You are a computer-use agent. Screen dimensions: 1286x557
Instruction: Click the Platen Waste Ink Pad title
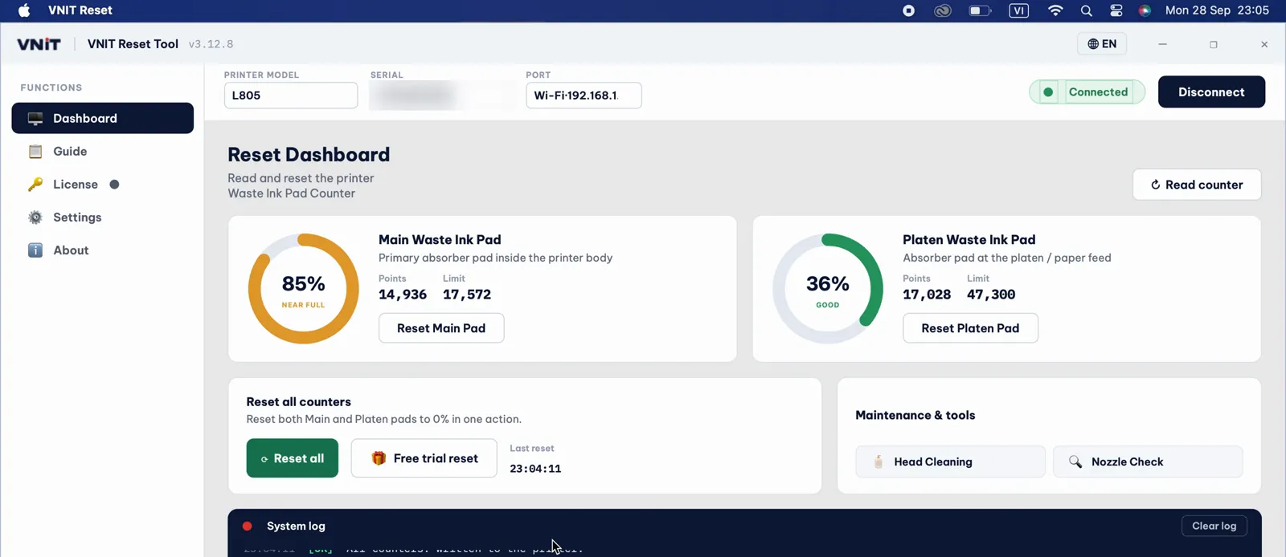(x=969, y=239)
